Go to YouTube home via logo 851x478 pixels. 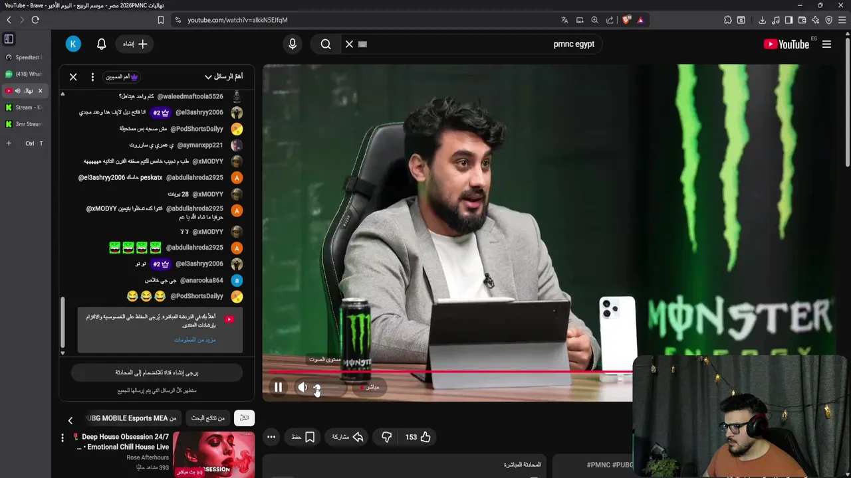(787, 44)
